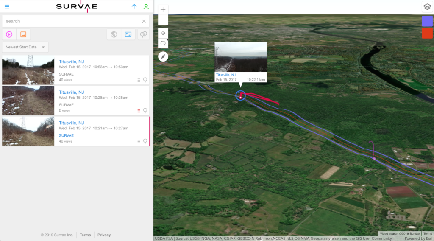Click the purple color swatch
The height and width of the screenshot is (241, 434).
coord(427,21)
